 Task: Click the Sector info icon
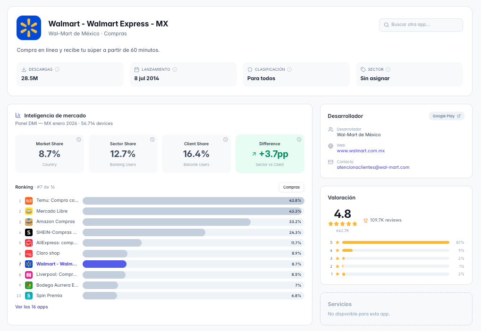tap(388, 69)
